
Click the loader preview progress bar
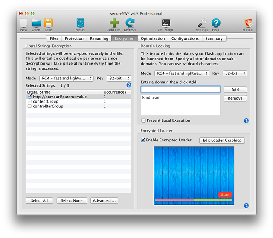click(194, 200)
